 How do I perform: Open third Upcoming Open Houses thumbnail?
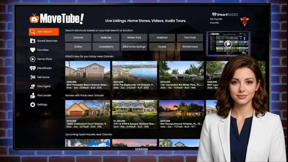point(179,143)
